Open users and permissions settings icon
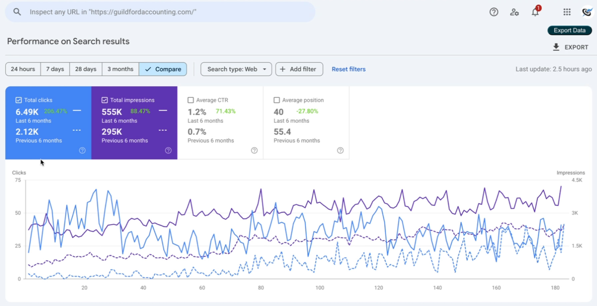This screenshot has height=306, width=597. pos(514,12)
